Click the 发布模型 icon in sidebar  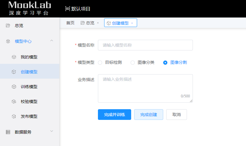14,116
